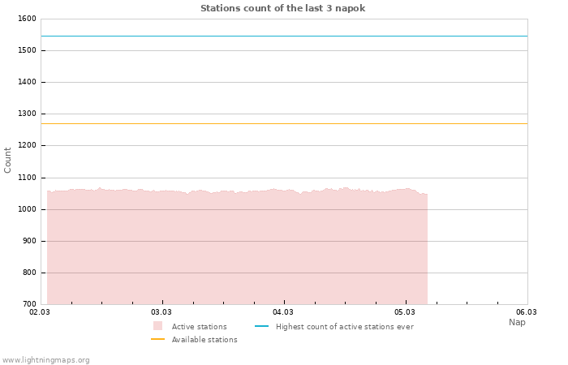Click the Count y-axis label
This screenshot has width=568, height=365.
click(x=8, y=160)
